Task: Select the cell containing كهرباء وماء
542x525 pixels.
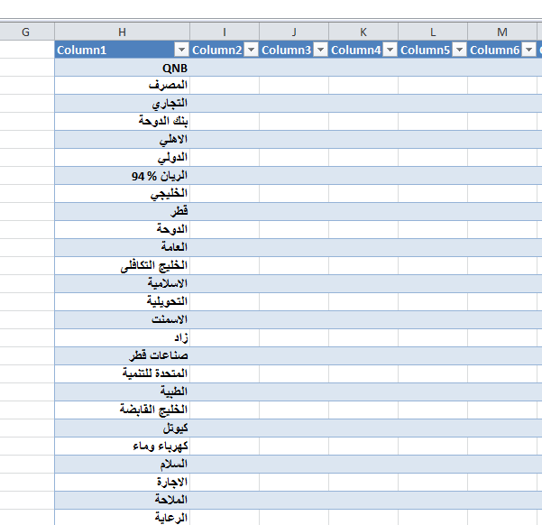Action: 122,447
